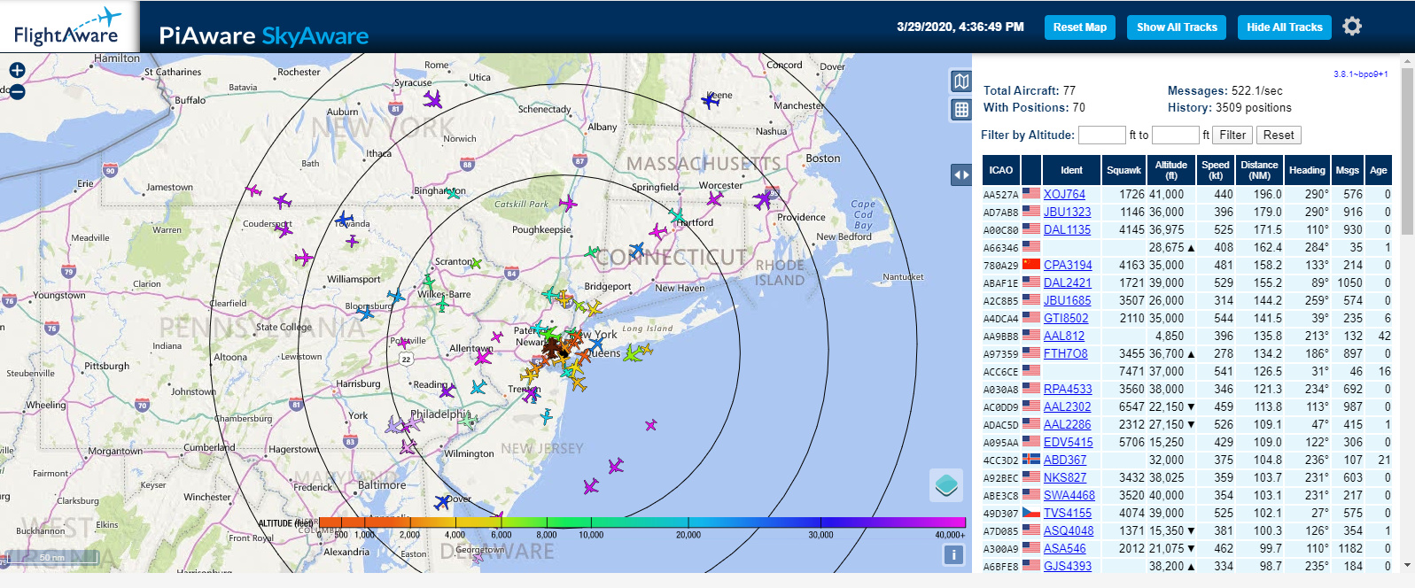Open flight link NKS827
This screenshot has width=1415, height=588.
point(1065,477)
